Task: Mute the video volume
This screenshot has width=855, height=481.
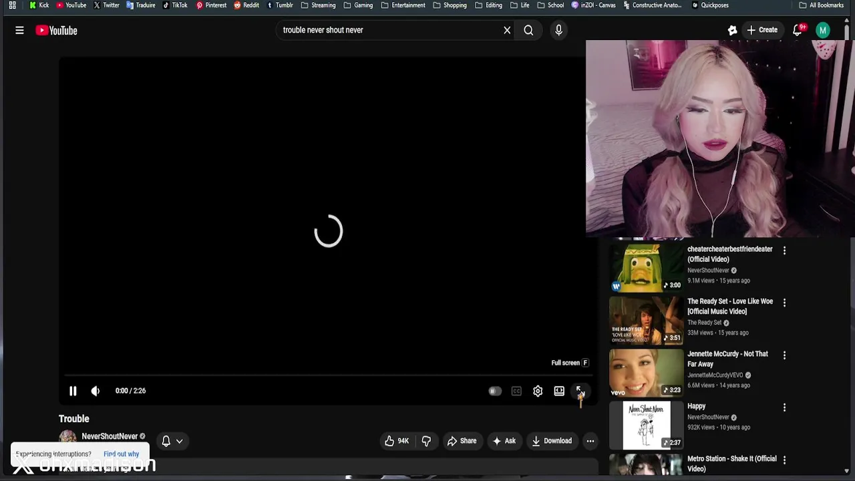Action: [x=96, y=391]
